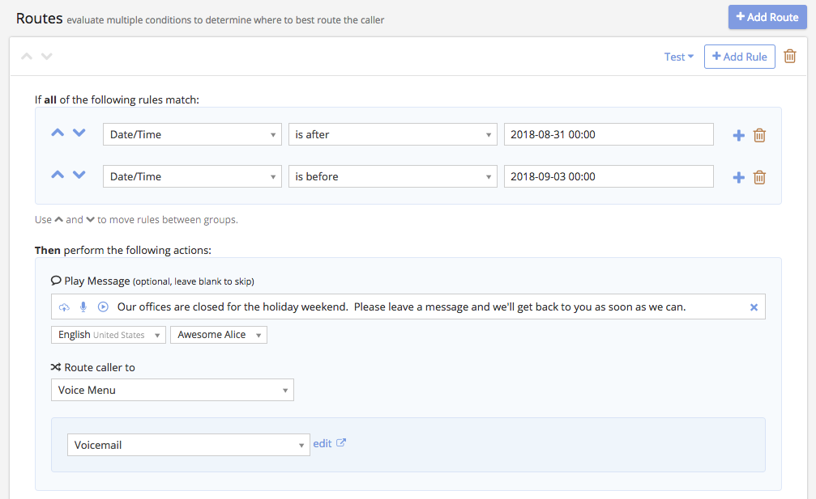Delete the first Date/Time rule via trash icon
The height and width of the screenshot is (499, 816).
click(759, 135)
